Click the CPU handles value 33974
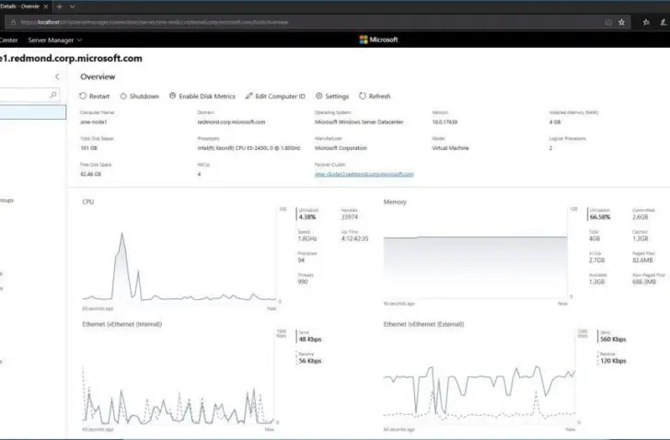 click(350, 217)
